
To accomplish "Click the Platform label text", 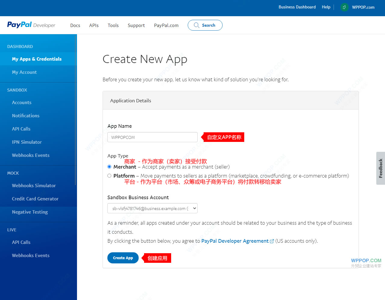I will coord(124,176).
